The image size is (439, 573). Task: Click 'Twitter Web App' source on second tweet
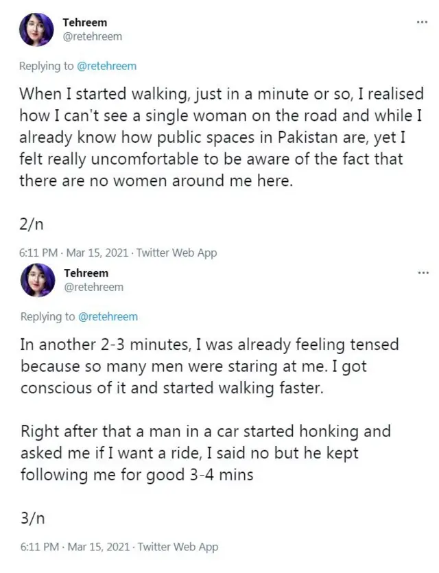click(178, 547)
